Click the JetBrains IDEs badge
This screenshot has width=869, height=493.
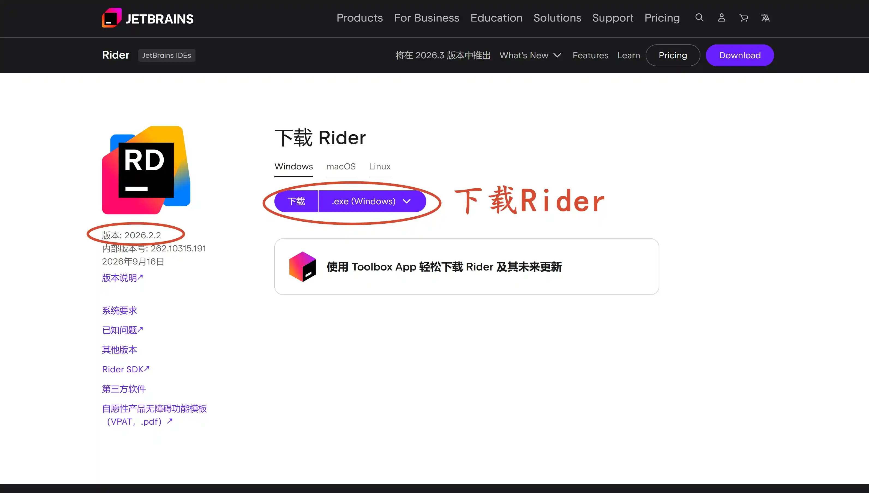(x=166, y=55)
